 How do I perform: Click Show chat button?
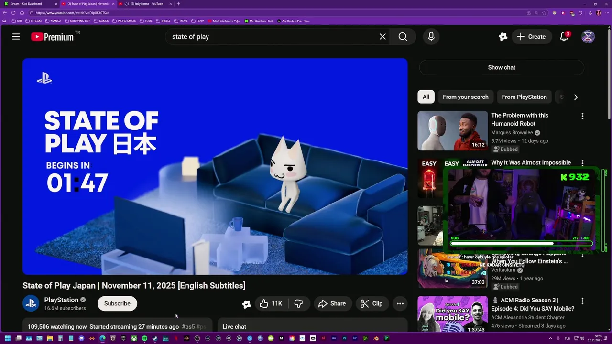click(x=502, y=67)
